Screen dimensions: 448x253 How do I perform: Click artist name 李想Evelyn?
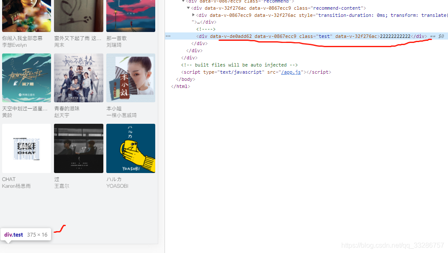14,45
